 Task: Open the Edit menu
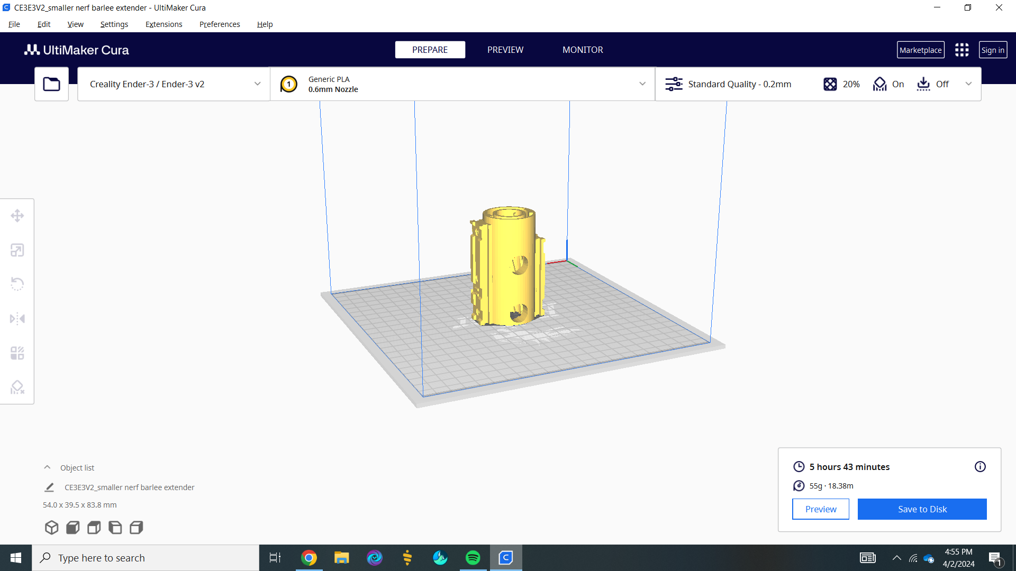pos(44,24)
